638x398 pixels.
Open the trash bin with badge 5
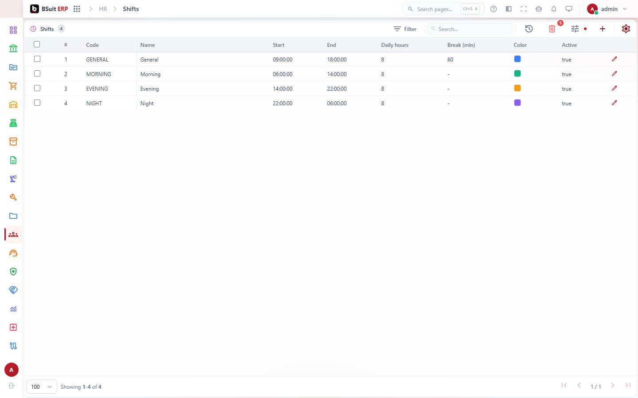click(552, 29)
